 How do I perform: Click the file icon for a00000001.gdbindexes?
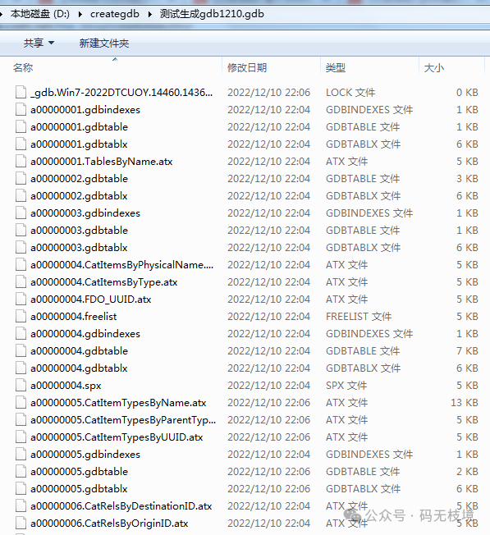pos(21,109)
